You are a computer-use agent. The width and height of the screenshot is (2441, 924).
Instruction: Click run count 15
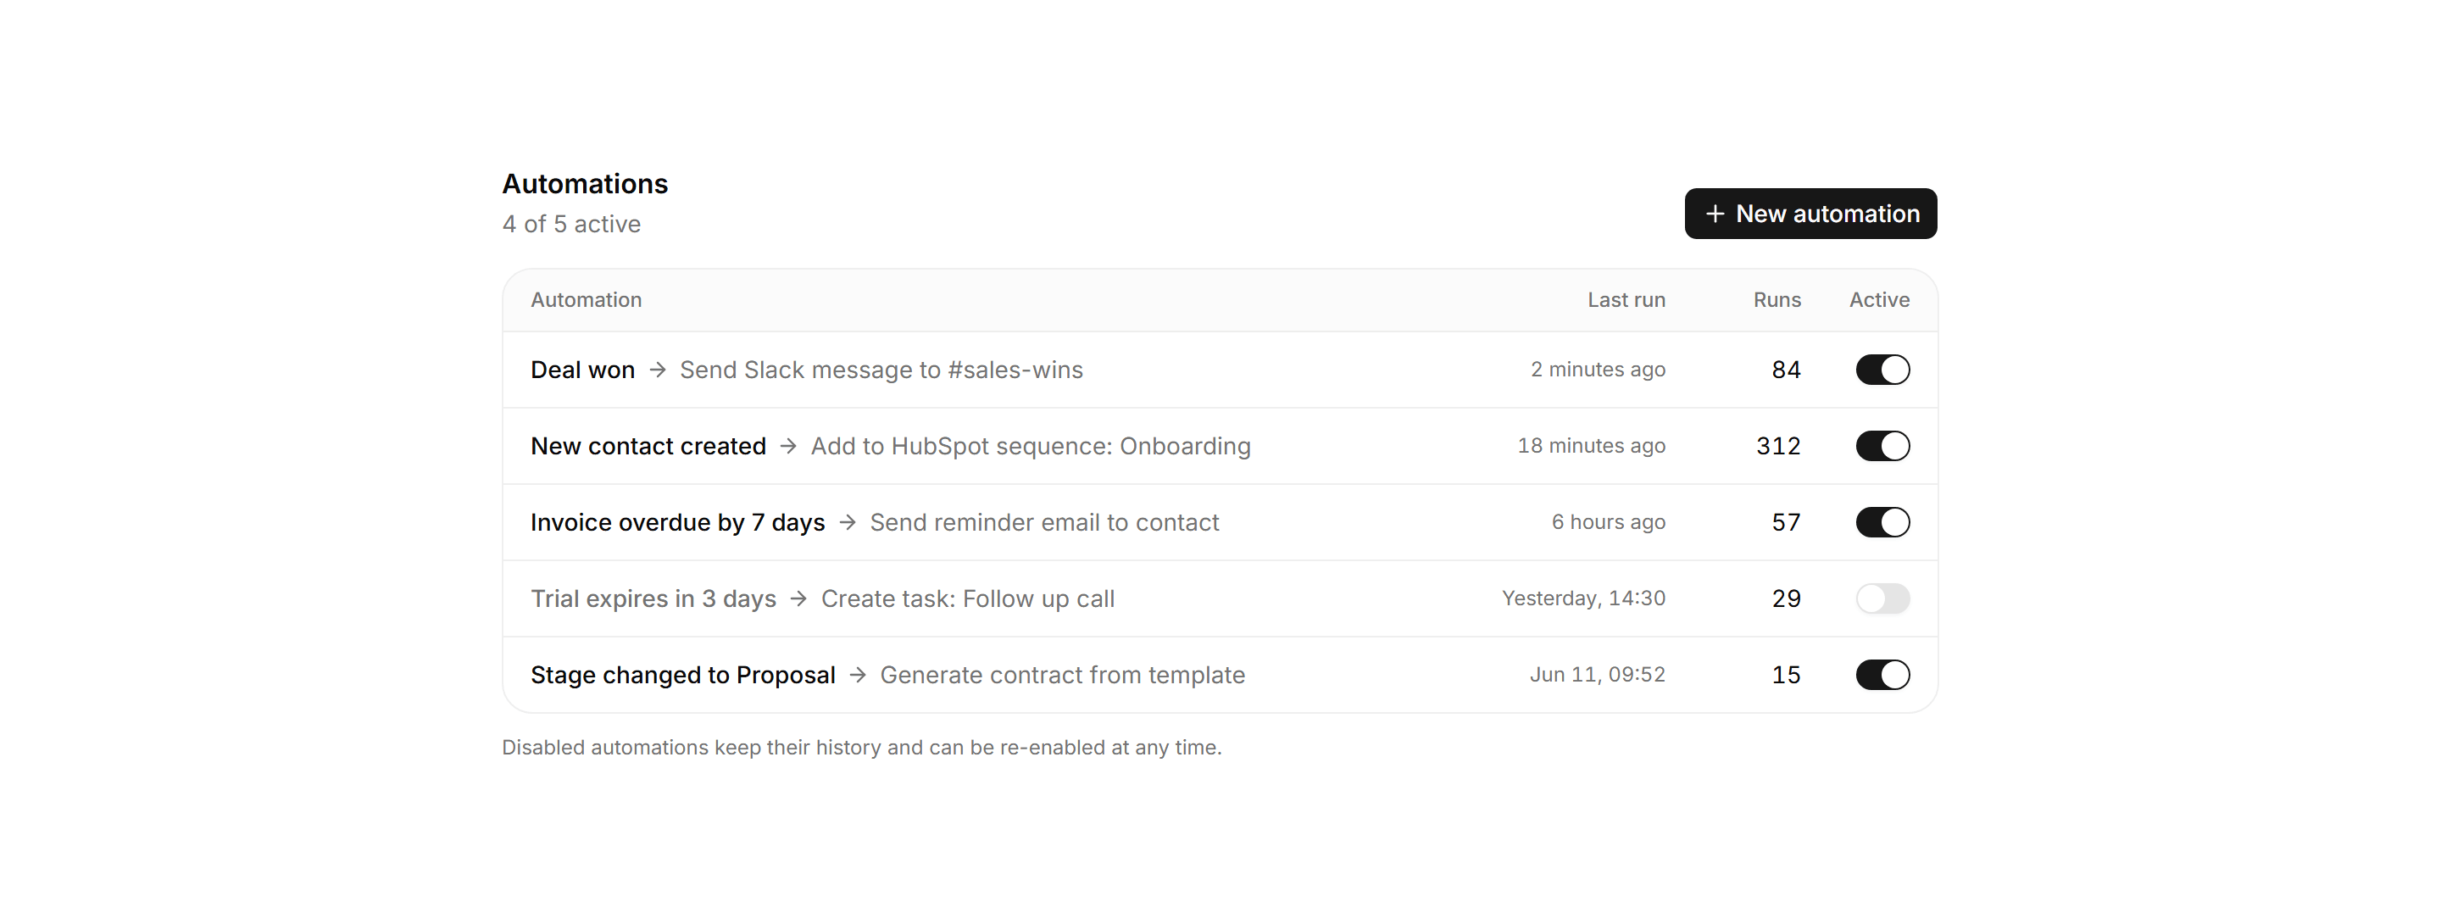1786,675
